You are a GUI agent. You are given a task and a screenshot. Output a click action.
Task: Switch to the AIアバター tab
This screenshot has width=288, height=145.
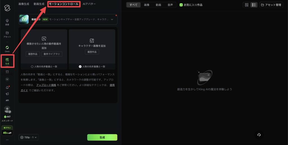tap(89, 4)
